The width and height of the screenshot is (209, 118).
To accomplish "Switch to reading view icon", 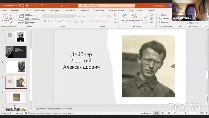I will 169,113.
